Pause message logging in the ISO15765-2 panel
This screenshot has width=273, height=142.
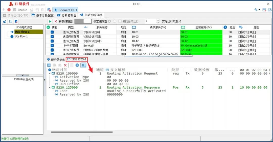[x=49, y=65]
